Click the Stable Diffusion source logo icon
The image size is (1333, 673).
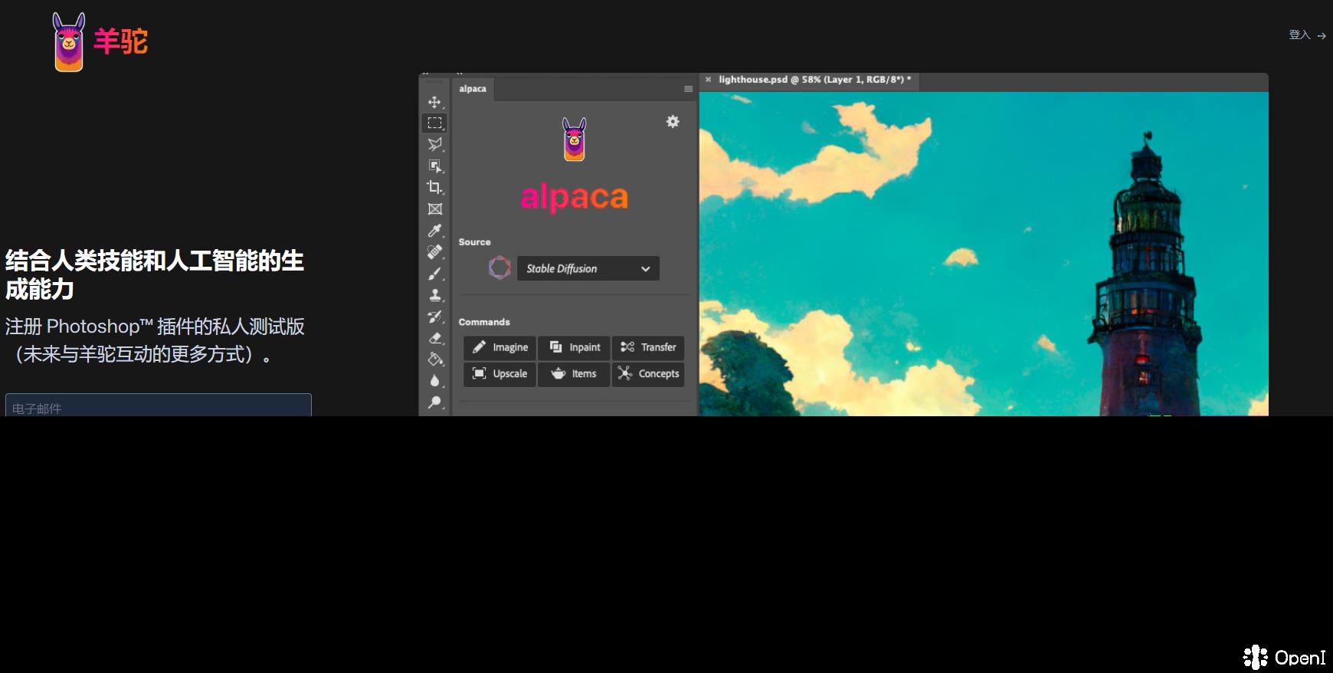point(499,268)
